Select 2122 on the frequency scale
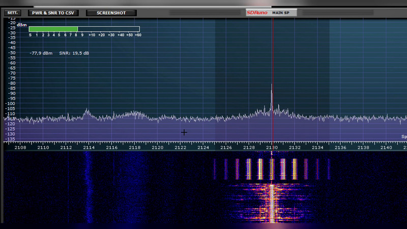The width and height of the screenshot is (407, 229). pos(180,148)
